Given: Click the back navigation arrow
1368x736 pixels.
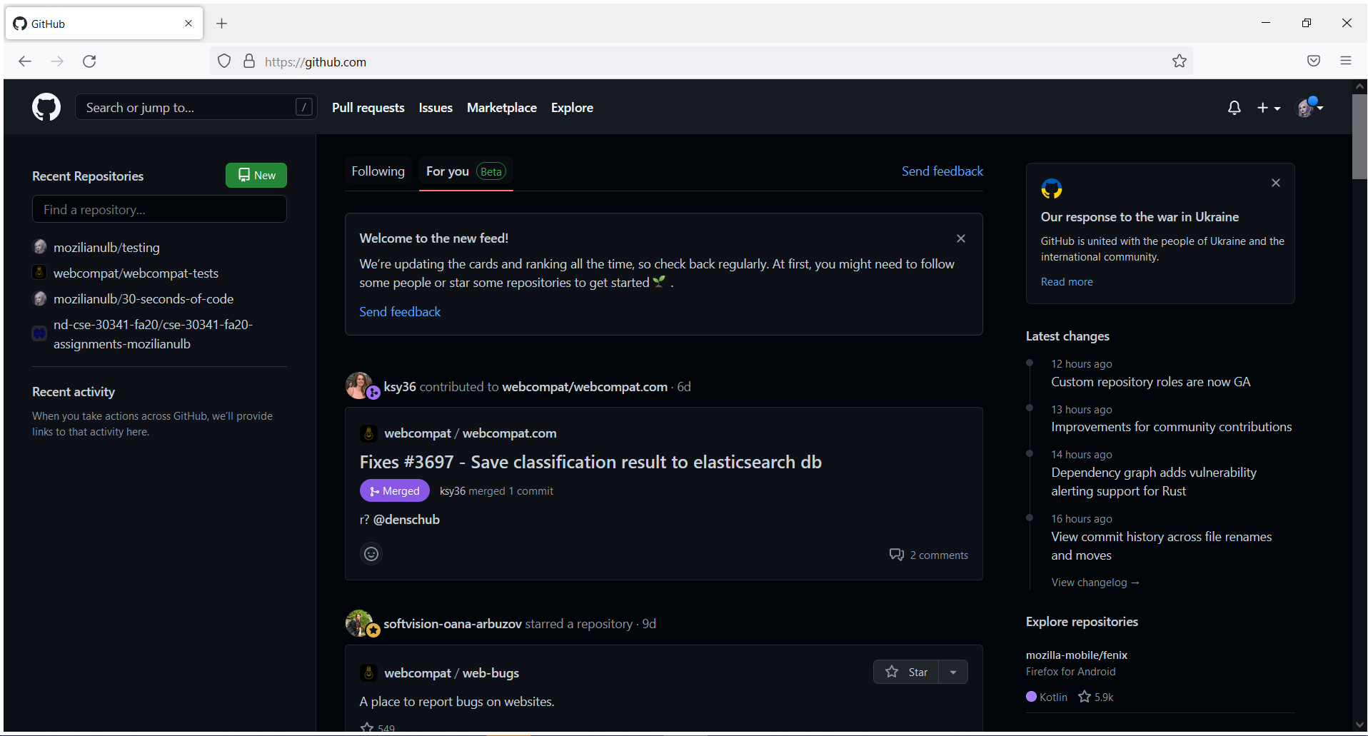Looking at the screenshot, I should [x=25, y=61].
